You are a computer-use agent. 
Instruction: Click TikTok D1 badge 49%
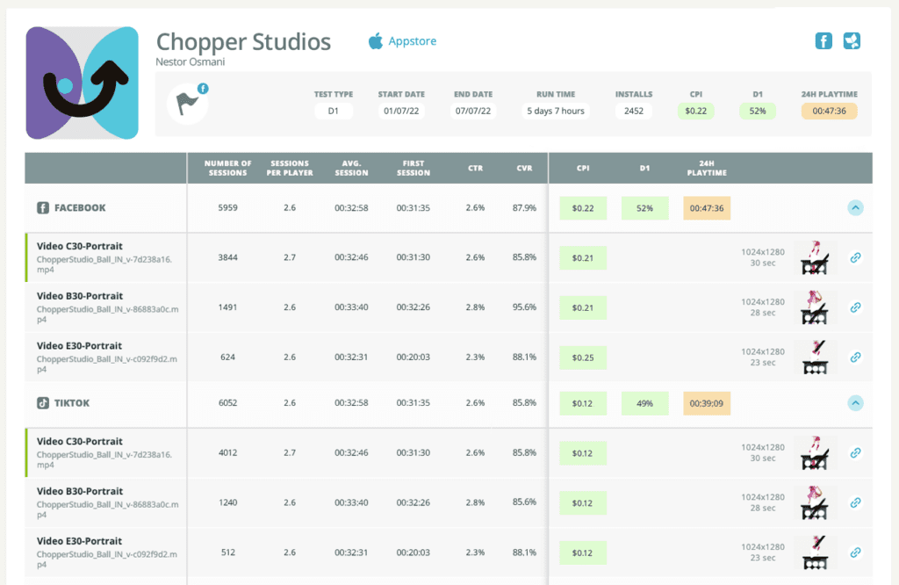click(x=644, y=403)
